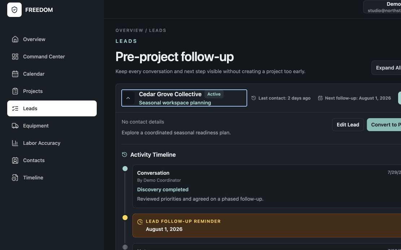Collapse the Cedar Grove Collective lead chevron

(128, 98)
